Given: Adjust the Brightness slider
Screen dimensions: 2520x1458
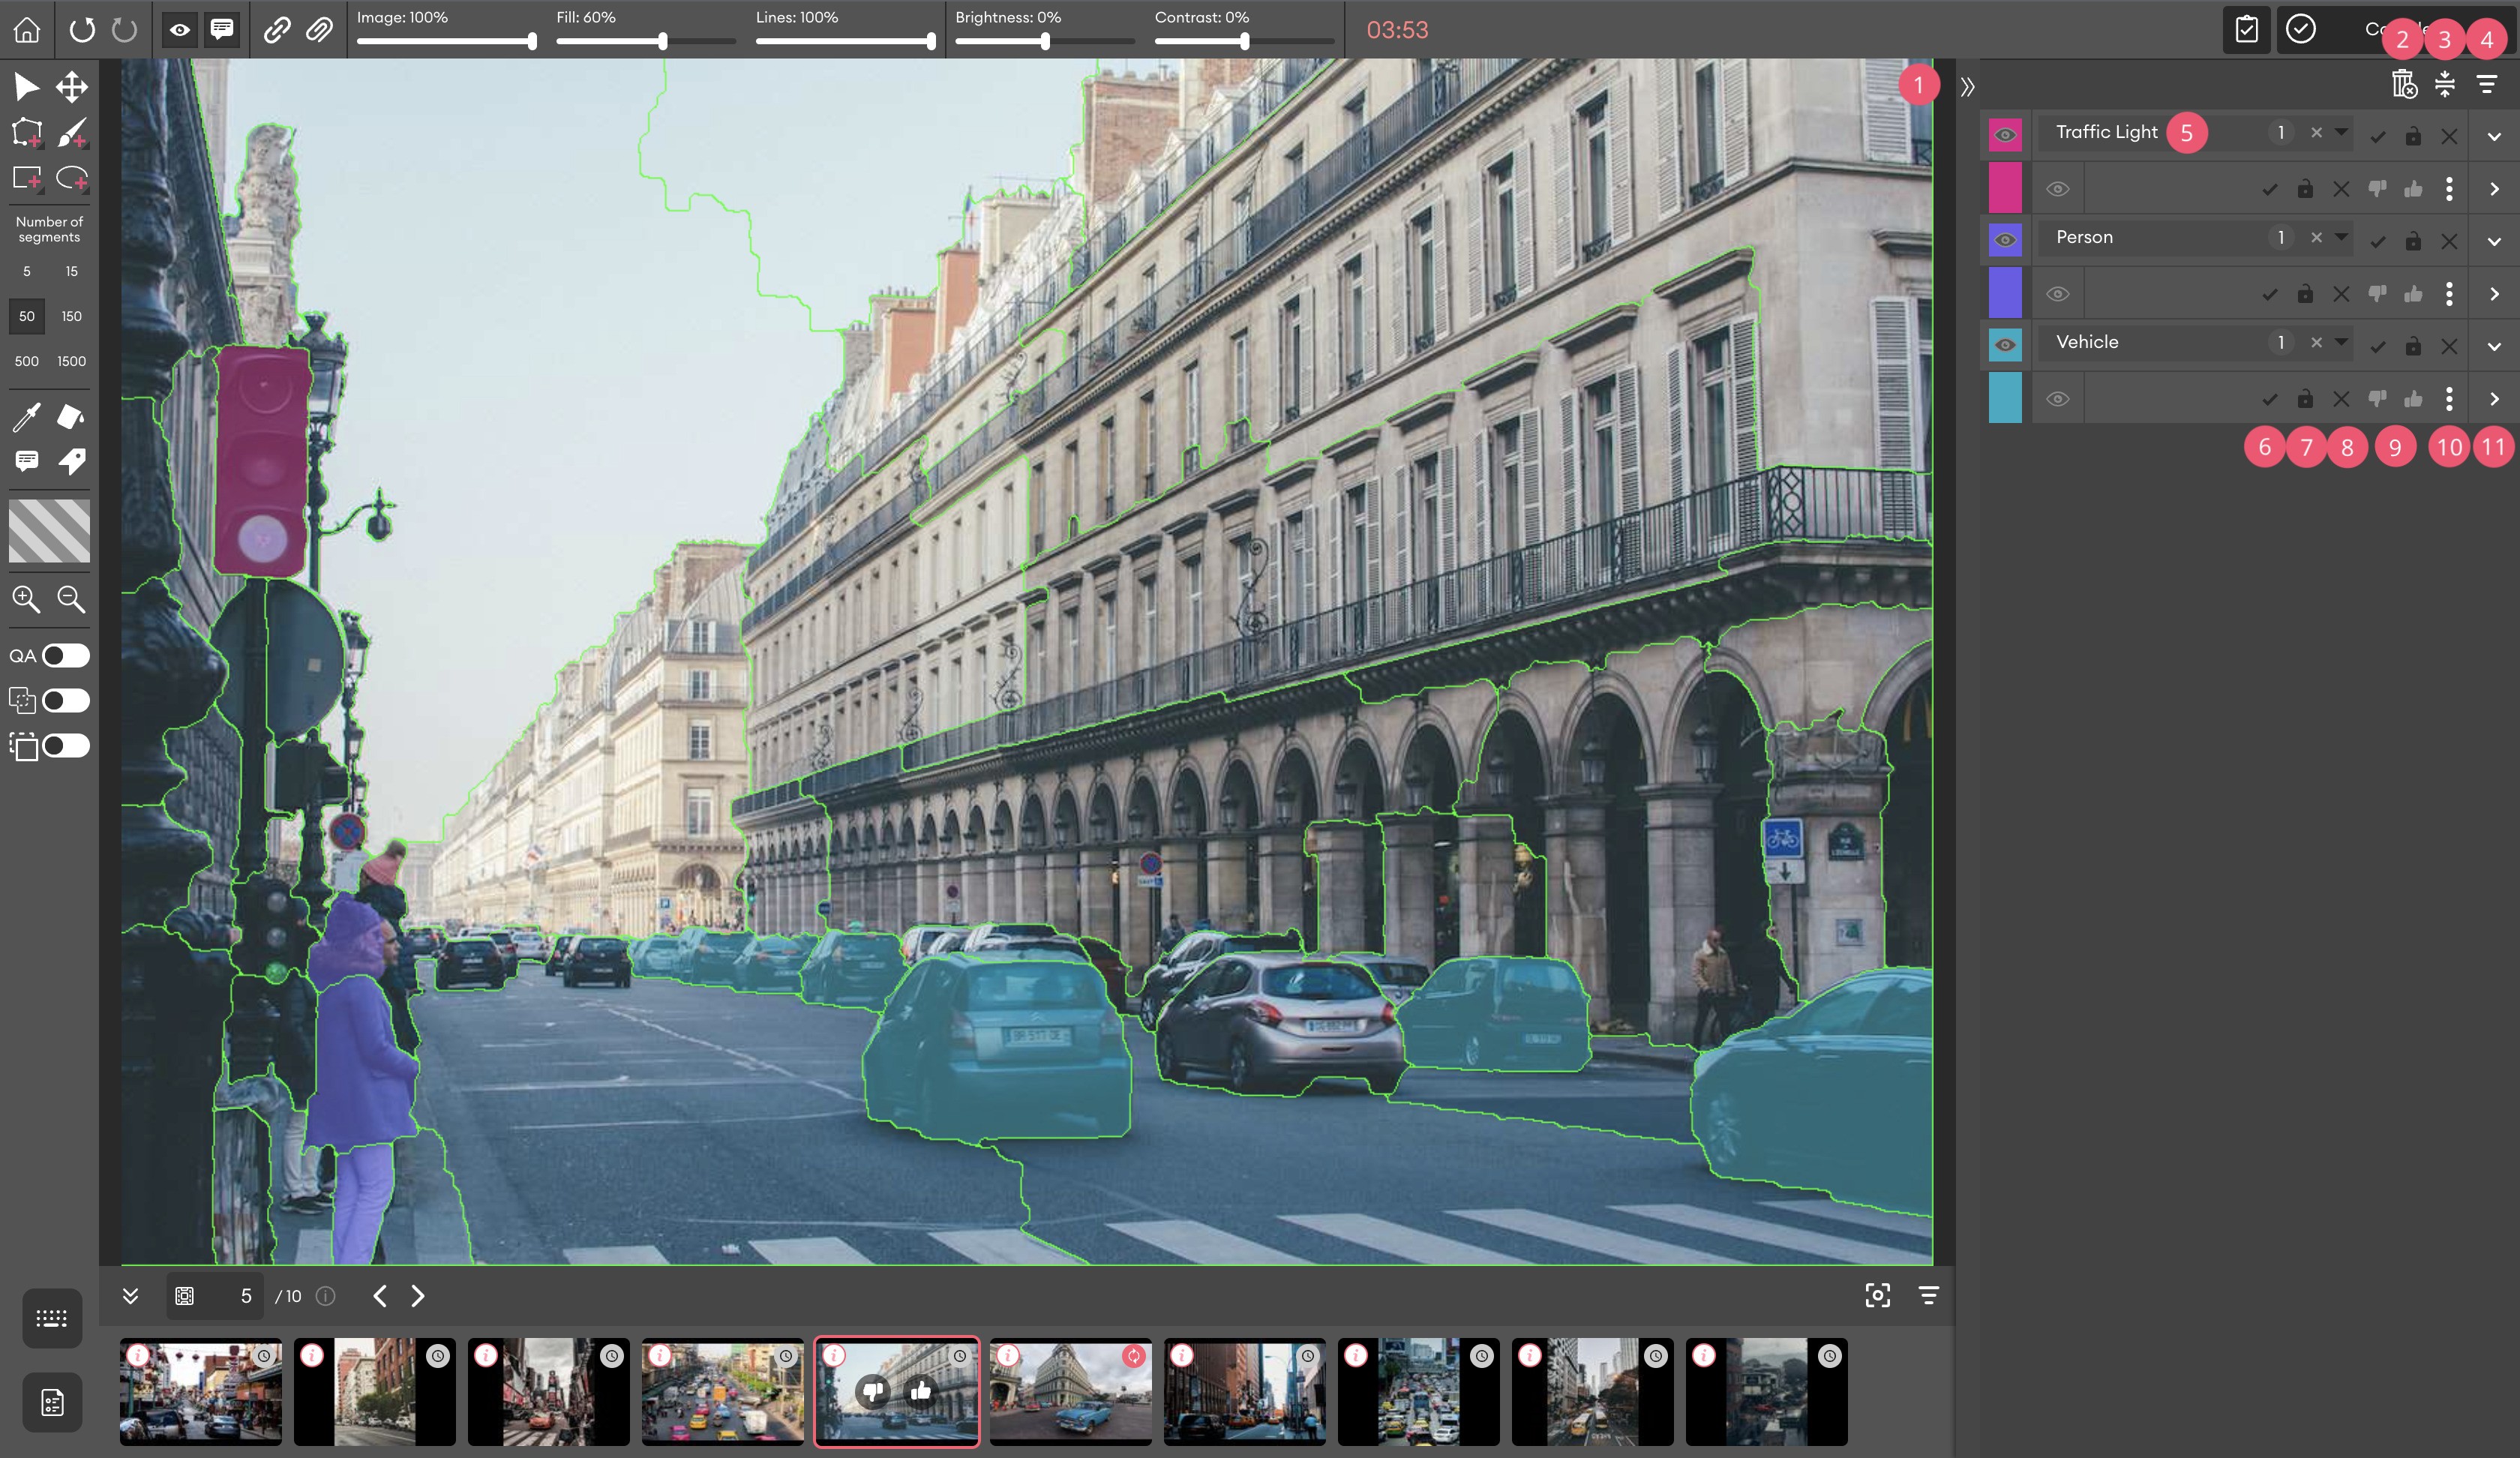Looking at the screenshot, I should coord(1045,41).
